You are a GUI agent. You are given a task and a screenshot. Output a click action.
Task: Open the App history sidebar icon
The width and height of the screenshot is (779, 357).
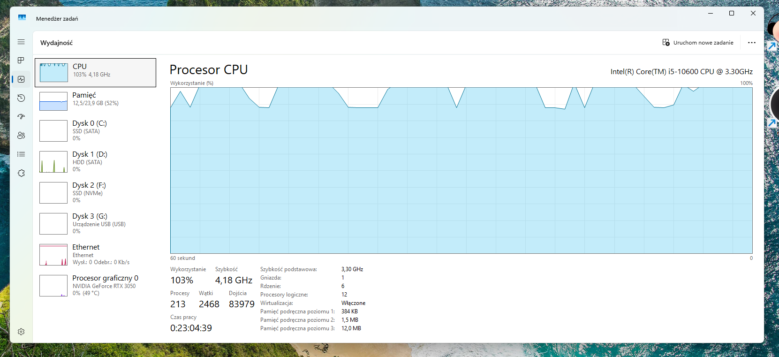[21, 98]
